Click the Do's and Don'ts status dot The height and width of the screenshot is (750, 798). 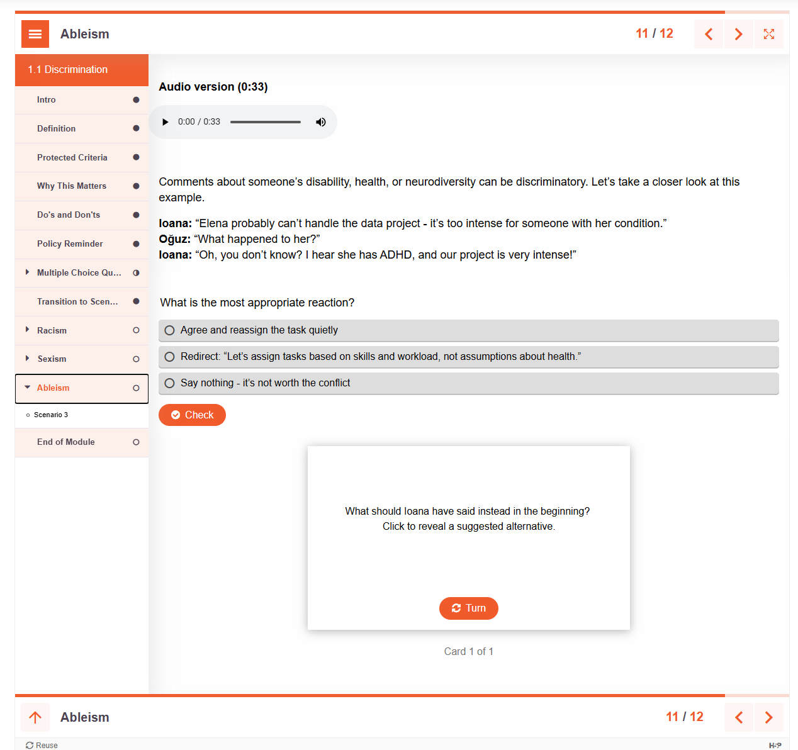click(136, 215)
